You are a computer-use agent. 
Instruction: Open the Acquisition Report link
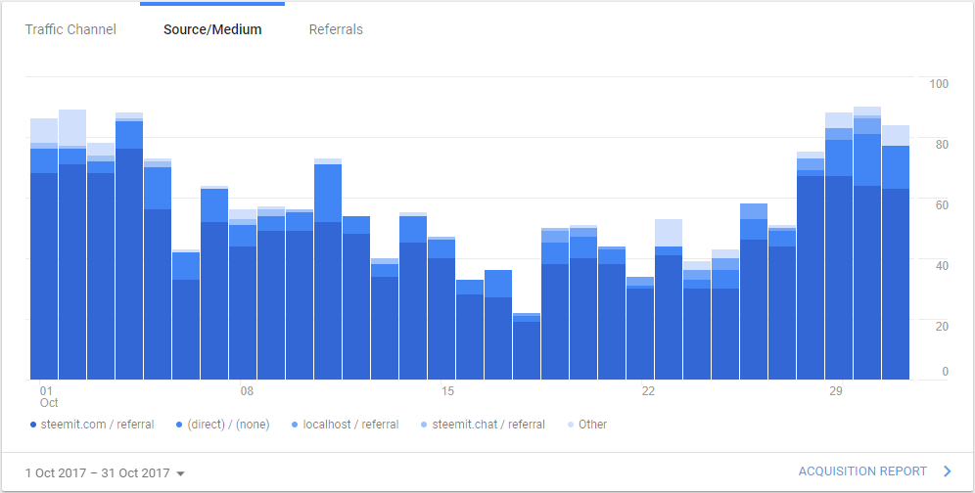tap(861, 471)
